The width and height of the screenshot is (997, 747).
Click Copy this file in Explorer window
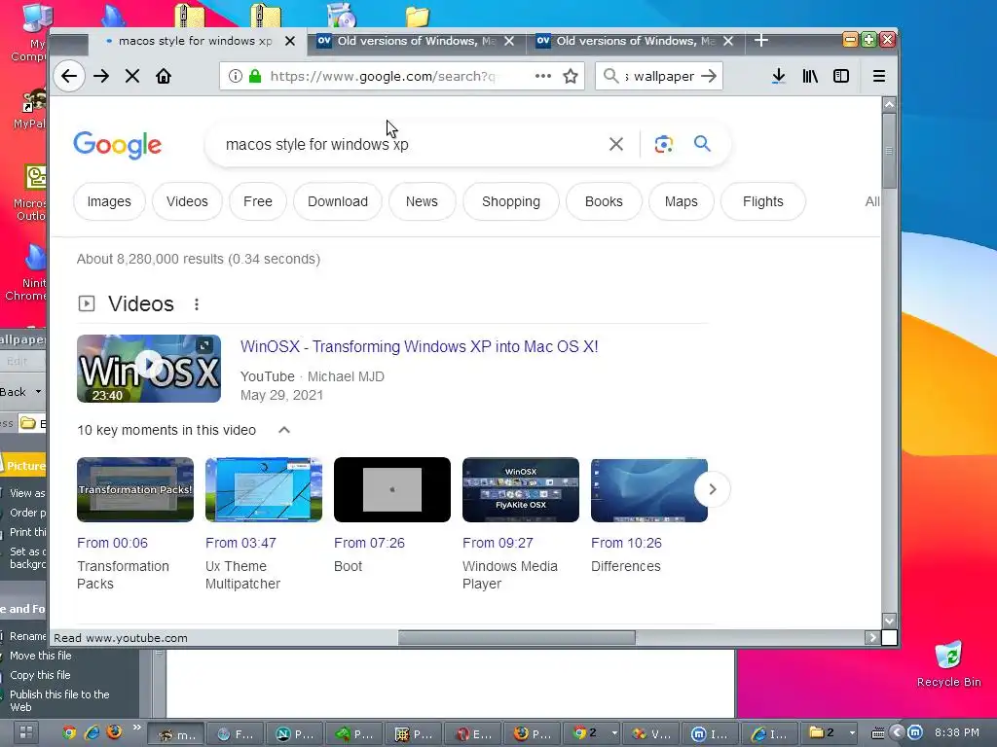click(x=40, y=675)
